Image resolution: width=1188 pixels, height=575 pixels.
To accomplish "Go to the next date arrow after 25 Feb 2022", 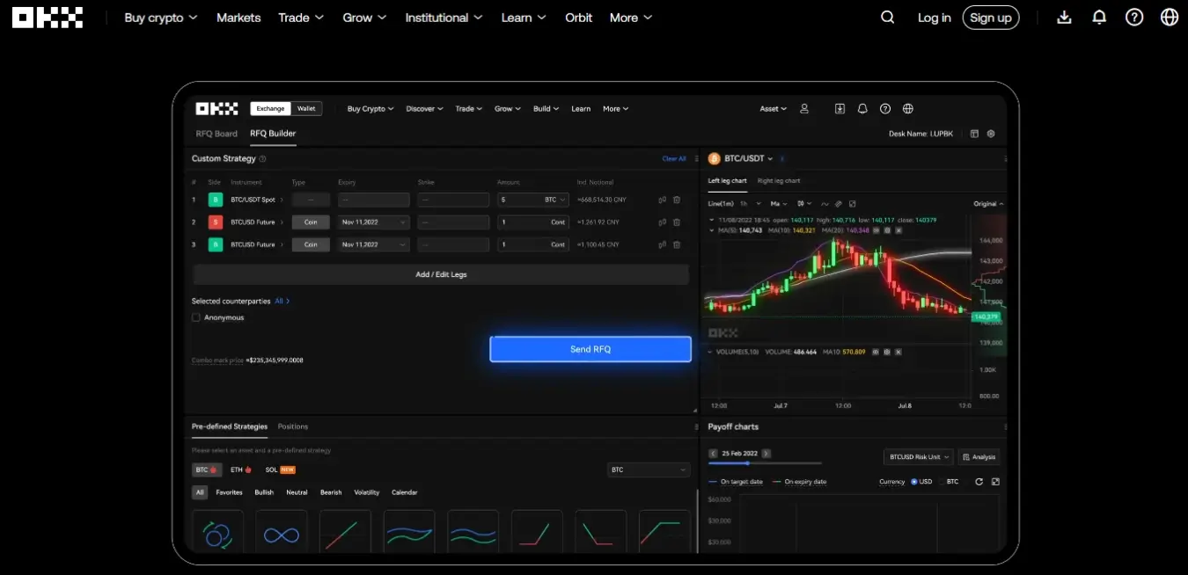I will tap(766, 454).
